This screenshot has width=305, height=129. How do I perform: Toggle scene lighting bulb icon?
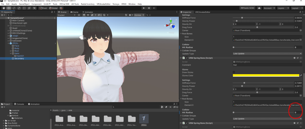84,15
